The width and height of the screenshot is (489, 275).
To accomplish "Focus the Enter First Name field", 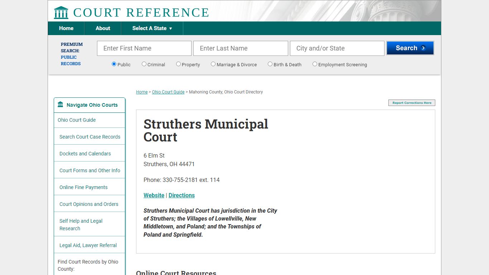I will [x=144, y=48].
